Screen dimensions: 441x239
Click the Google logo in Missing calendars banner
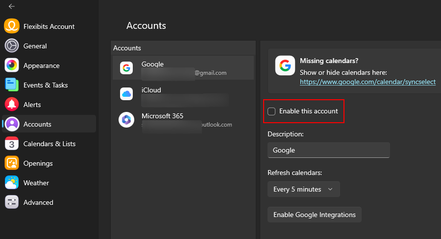285,65
